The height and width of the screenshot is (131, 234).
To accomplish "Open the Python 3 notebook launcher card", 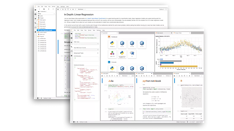I will pos(111,43).
